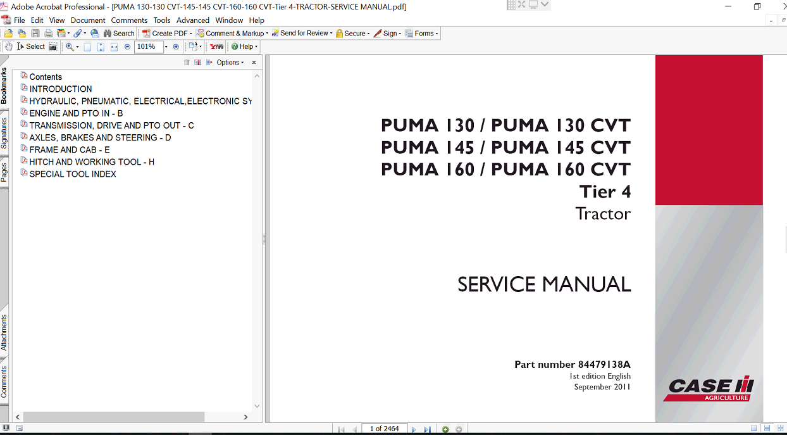Click the next page arrow
The width and height of the screenshot is (787, 435).
click(414, 429)
